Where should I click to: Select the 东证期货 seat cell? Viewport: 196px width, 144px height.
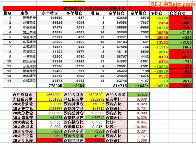[x=24, y=52]
